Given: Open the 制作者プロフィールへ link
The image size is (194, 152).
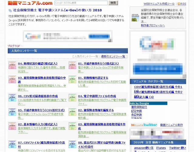Looking at the screenshot, I should tap(153, 26).
